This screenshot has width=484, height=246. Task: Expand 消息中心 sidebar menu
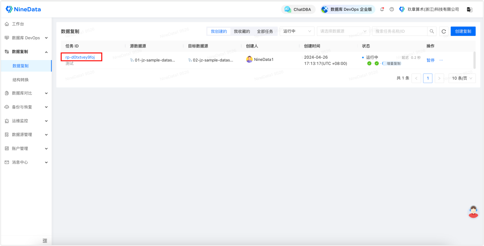click(x=26, y=162)
